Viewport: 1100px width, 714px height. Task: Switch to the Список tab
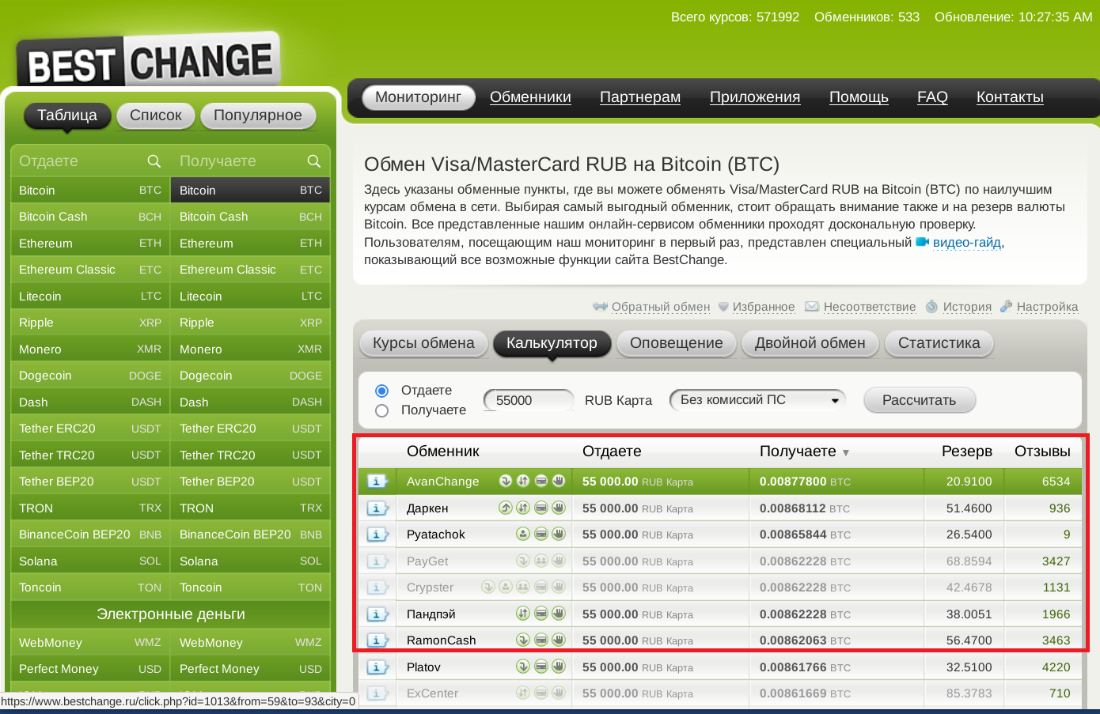point(156,115)
